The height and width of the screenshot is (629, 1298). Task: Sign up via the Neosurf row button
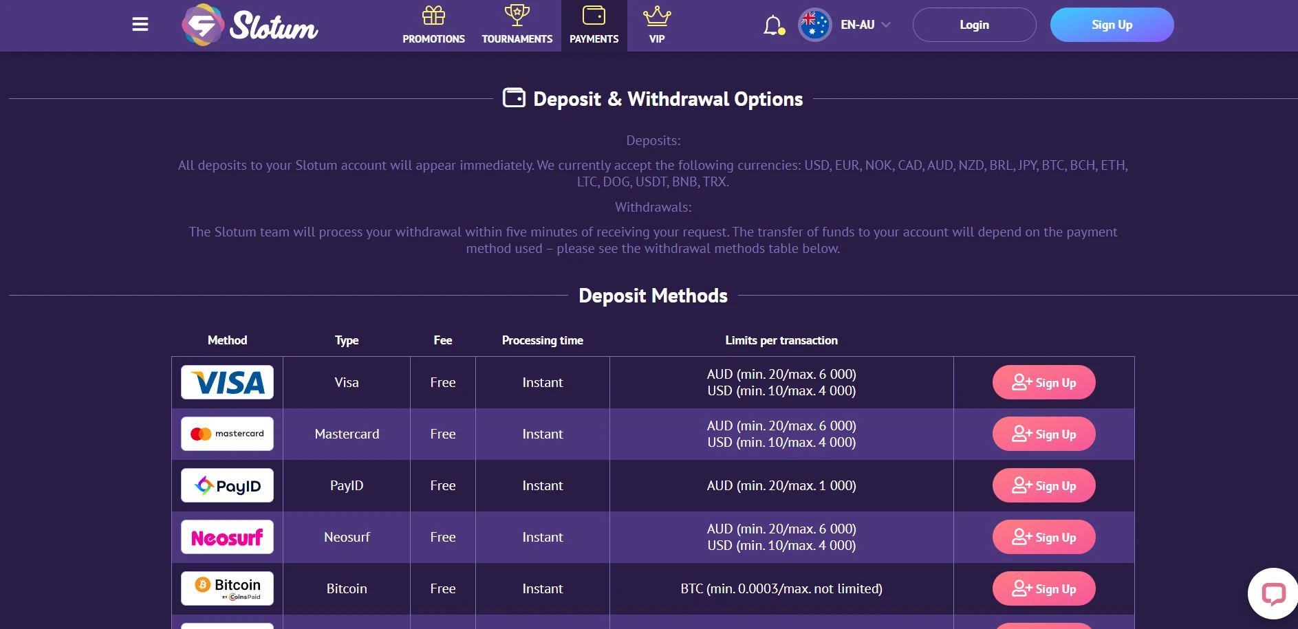[x=1043, y=537]
